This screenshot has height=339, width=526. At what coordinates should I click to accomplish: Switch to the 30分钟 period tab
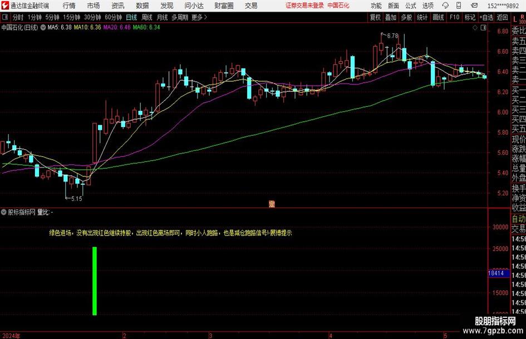(x=92, y=17)
